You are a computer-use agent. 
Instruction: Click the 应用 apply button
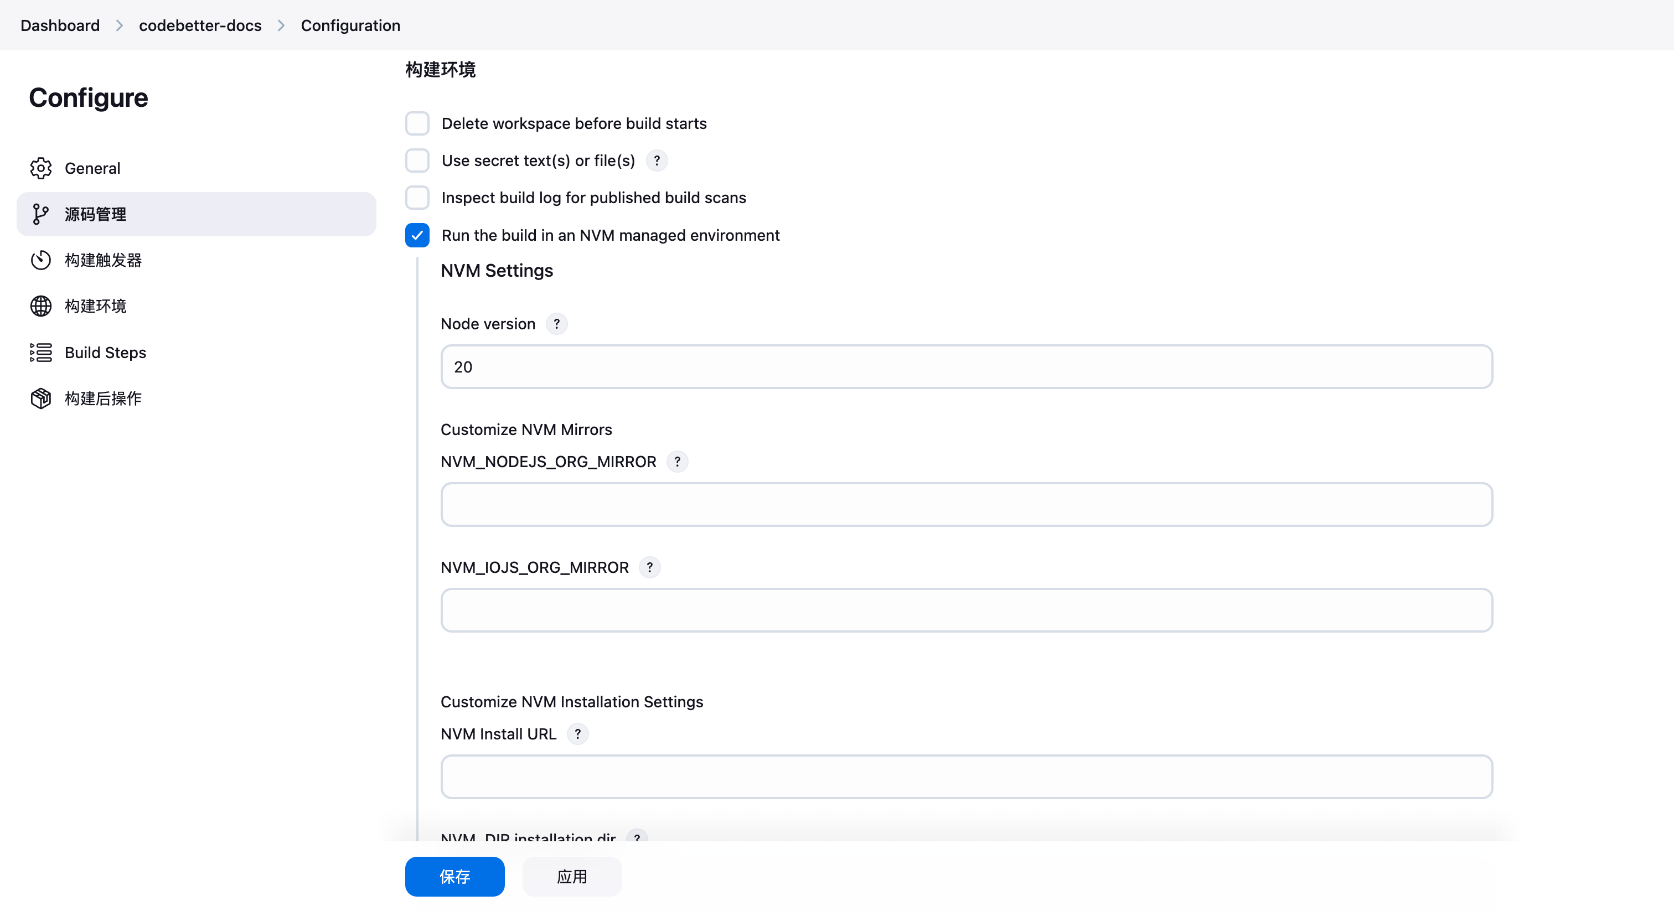click(572, 877)
